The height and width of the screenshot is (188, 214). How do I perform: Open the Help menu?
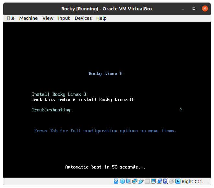pos(101,18)
